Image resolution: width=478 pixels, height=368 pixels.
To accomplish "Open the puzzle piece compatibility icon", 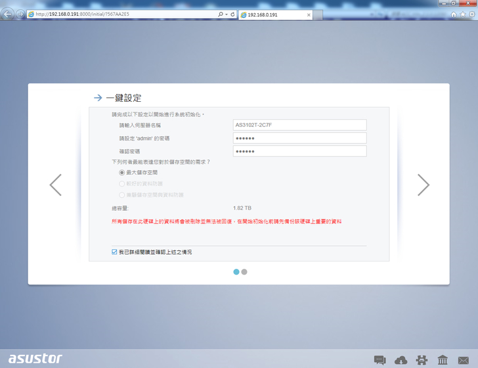I will pyautogui.click(x=422, y=359).
